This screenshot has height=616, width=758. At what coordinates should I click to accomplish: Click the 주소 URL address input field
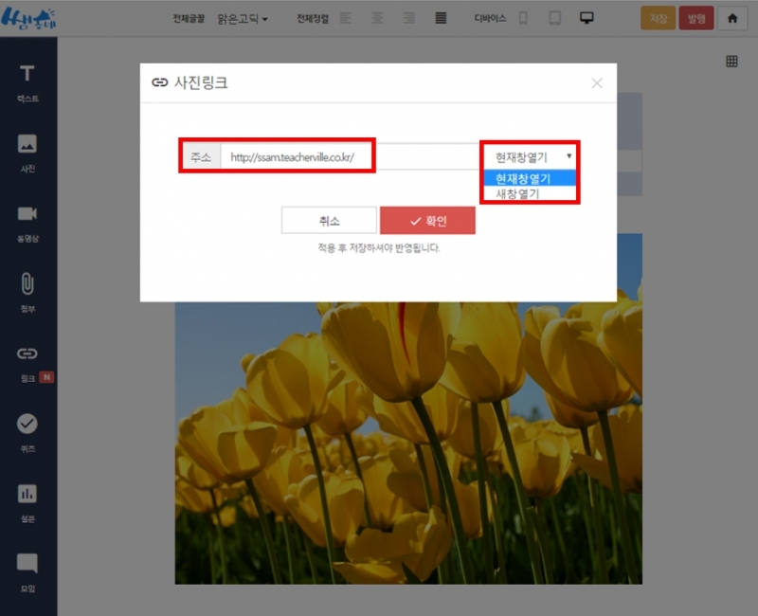pyautogui.click(x=349, y=157)
